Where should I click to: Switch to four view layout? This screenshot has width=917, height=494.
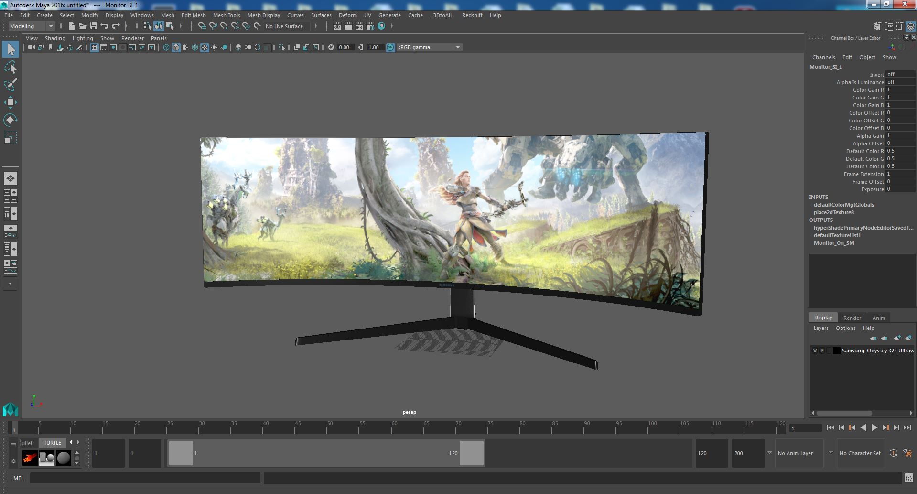(x=11, y=196)
